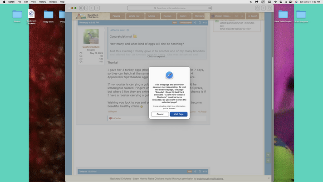Reply to post #12

(x=202, y=112)
